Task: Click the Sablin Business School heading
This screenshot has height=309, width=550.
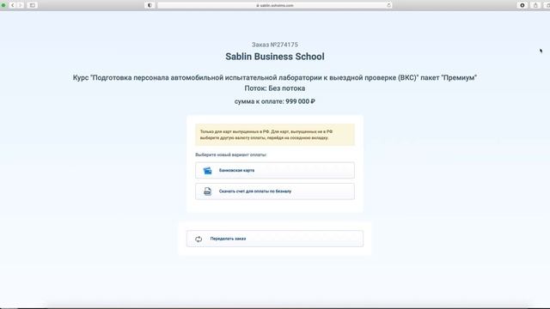Action: pos(275,57)
